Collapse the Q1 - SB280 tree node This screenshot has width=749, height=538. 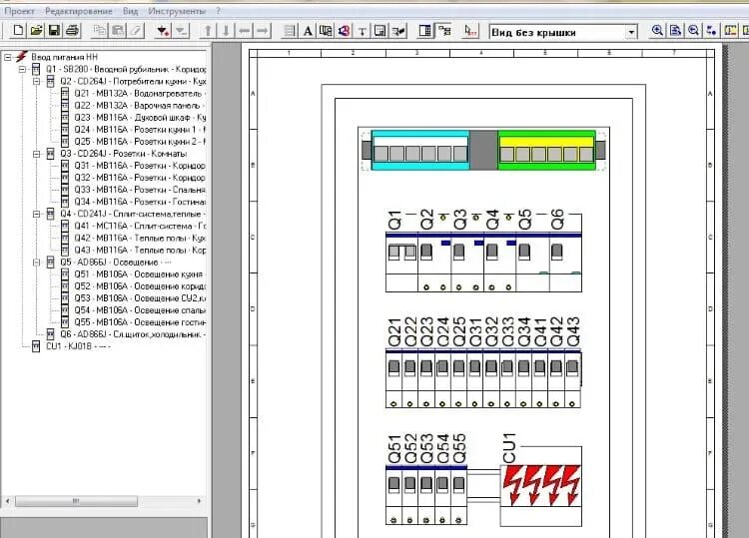click(22, 69)
